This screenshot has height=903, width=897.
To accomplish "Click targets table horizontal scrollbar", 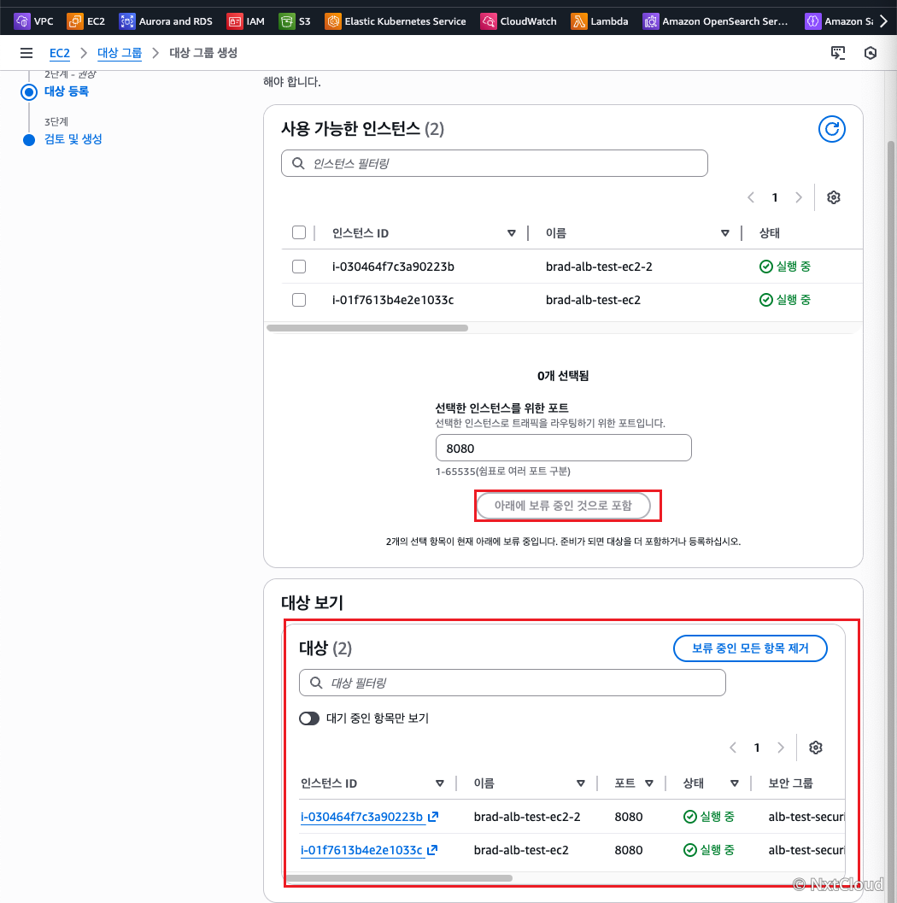I will tap(399, 878).
